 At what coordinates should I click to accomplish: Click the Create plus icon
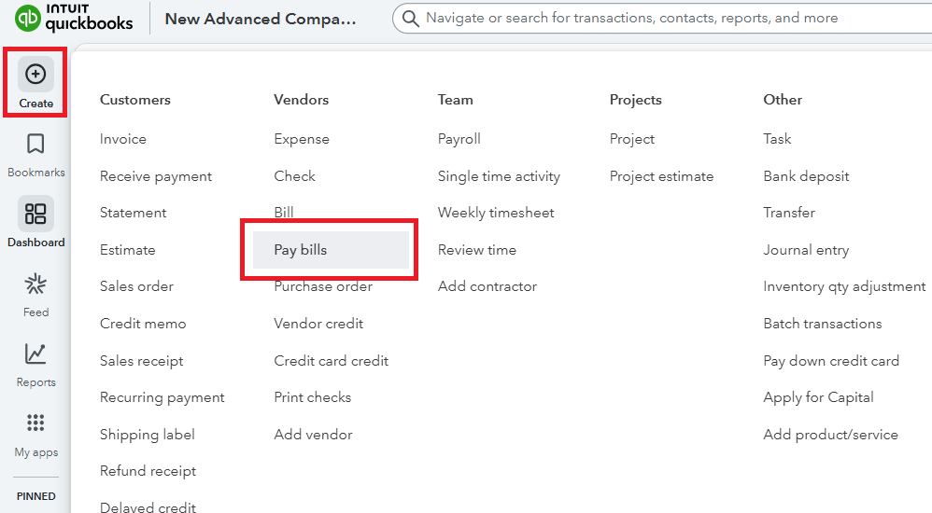pyautogui.click(x=35, y=74)
